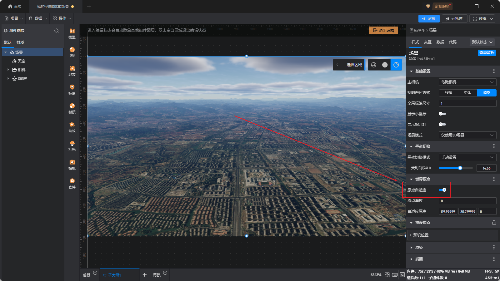This screenshot has height=281, width=500.
Task: Turn on the 显示指北针 toggle
Action: coord(442,124)
